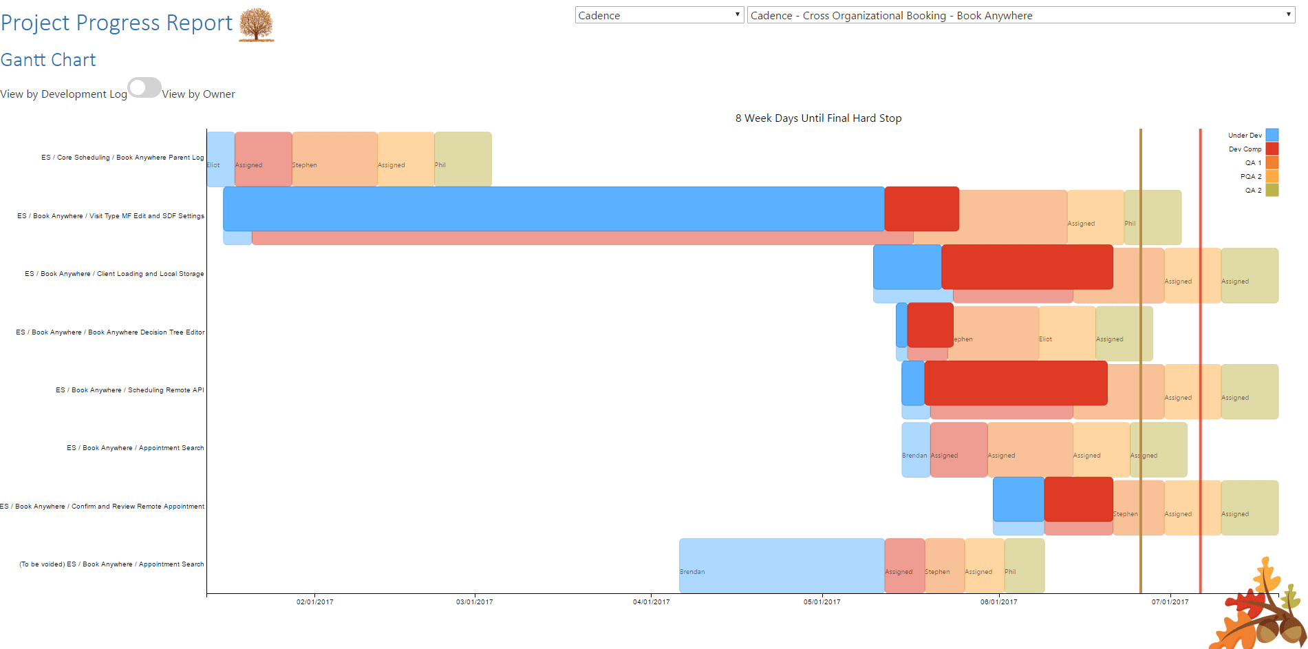Click red bar in Confirm and Review row
The height and width of the screenshot is (649, 1308).
pyautogui.click(x=1079, y=499)
